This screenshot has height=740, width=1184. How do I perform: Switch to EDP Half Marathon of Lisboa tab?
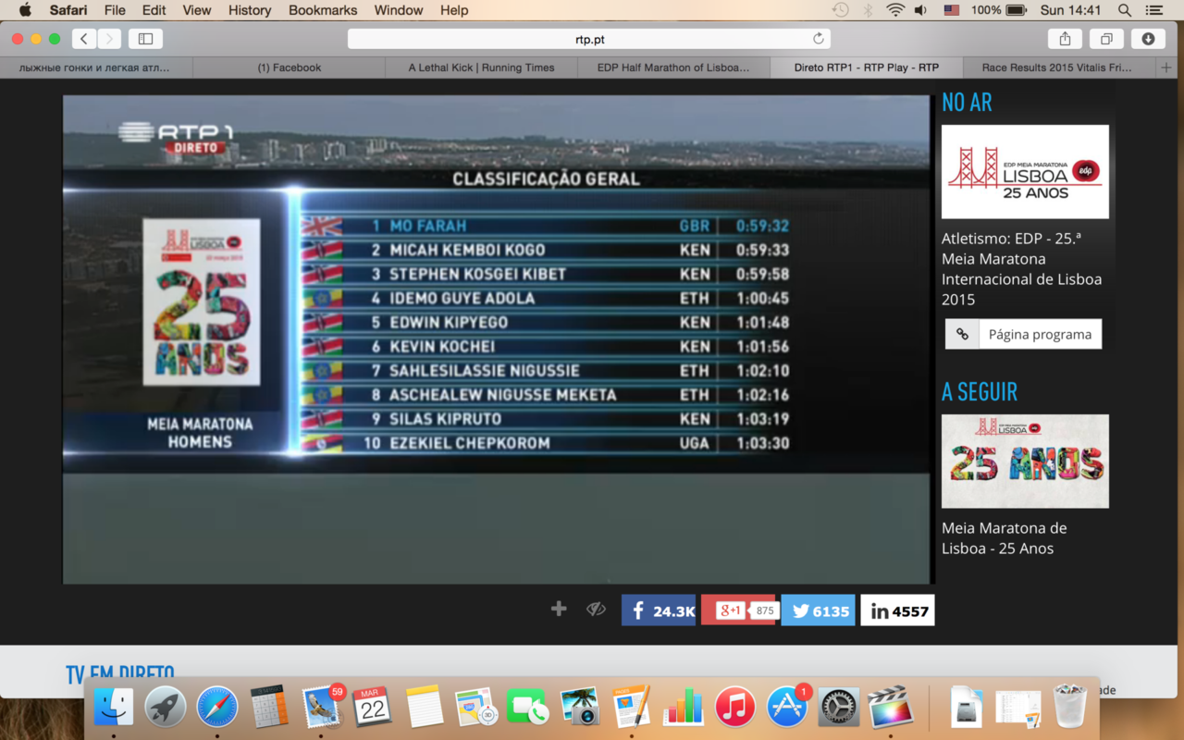click(x=673, y=68)
